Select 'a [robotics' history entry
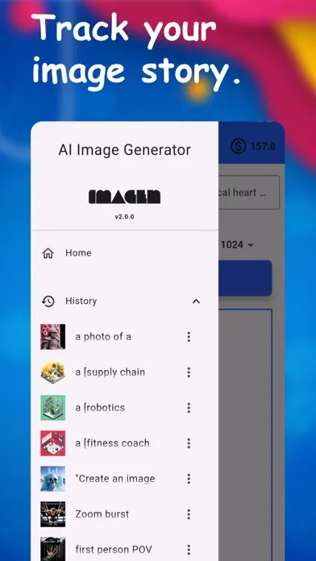316x561 pixels. [100, 408]
